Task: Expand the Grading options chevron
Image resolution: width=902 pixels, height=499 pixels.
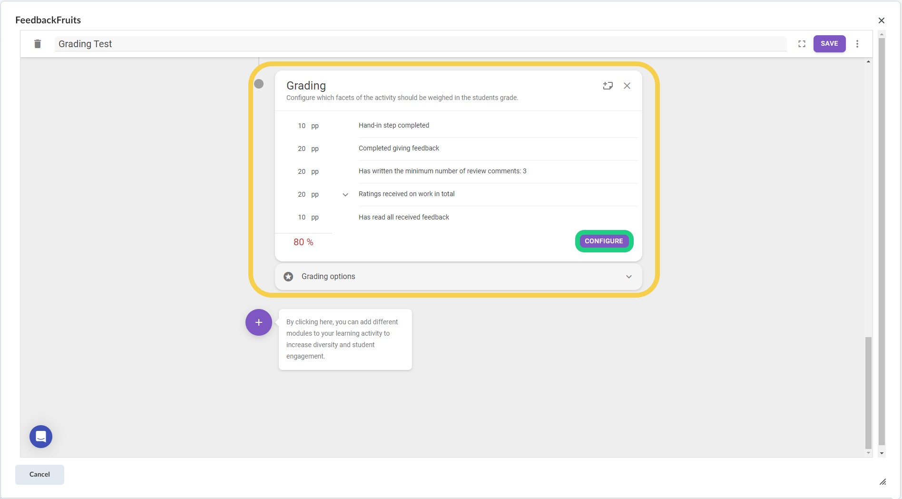Action: tap(629, 277)
